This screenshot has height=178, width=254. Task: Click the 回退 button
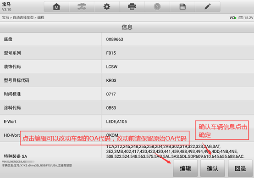(x=240, y=168)
